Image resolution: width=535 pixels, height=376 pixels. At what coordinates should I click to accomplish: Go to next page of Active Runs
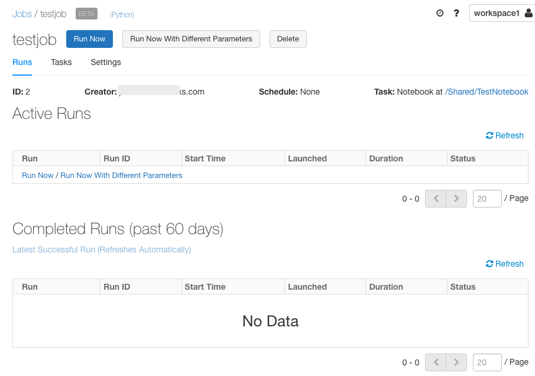(456, 199)
